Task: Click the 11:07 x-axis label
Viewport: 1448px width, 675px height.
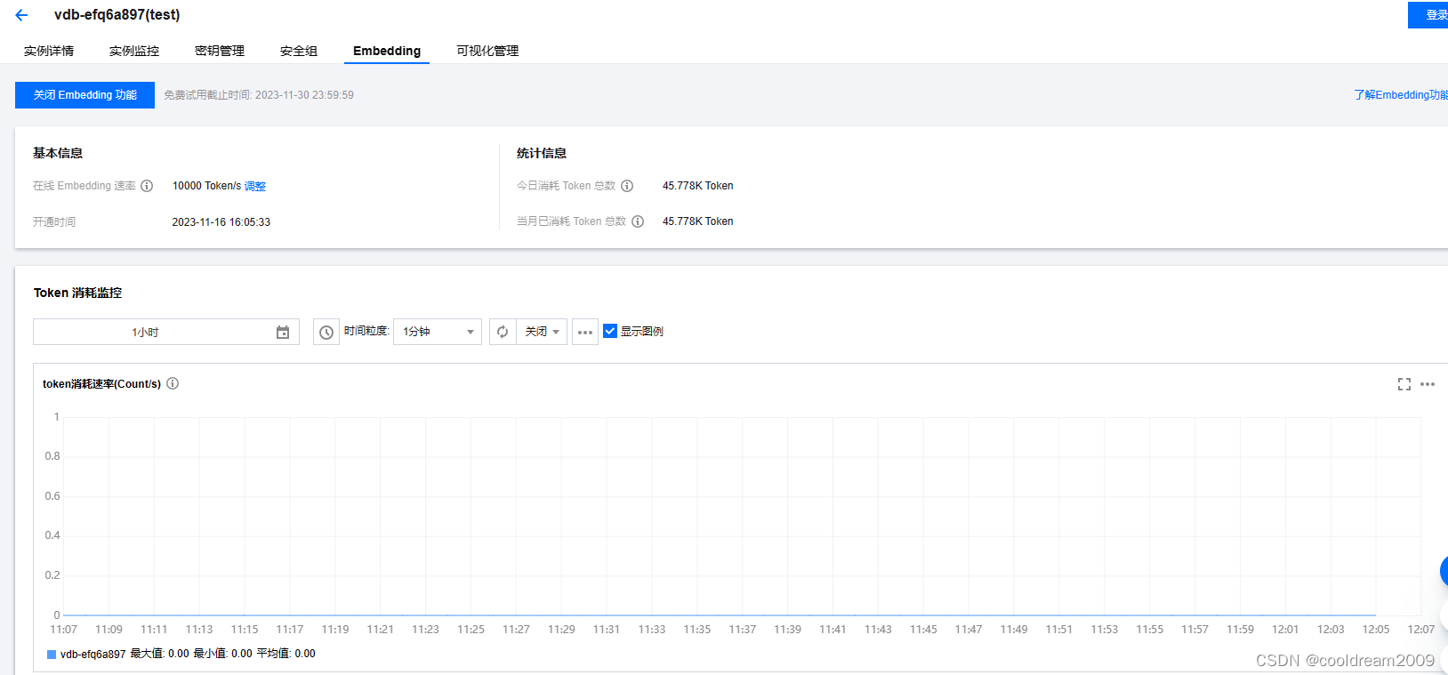Action: (x=64, y=630)
